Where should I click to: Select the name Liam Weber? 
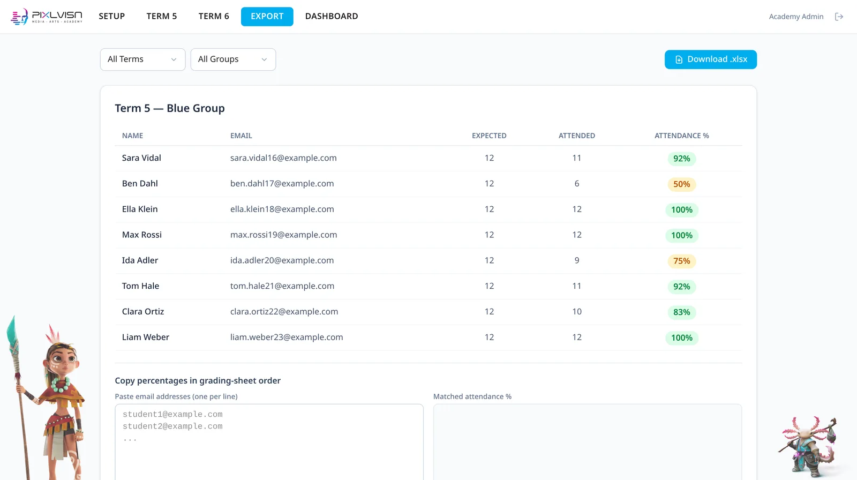[146, 337]
